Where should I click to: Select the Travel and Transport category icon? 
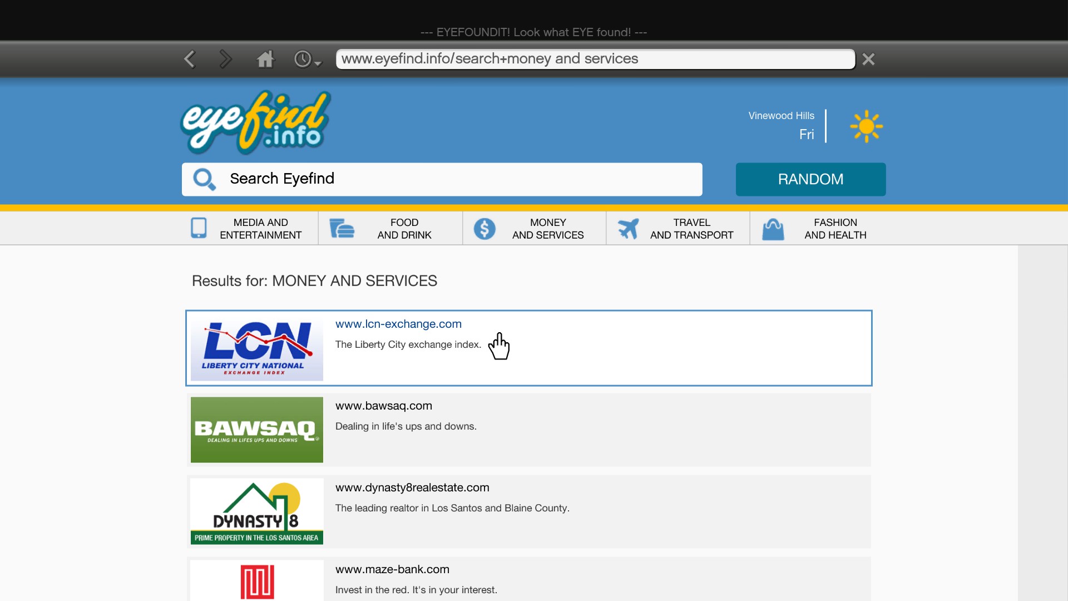tap(627, 228)
